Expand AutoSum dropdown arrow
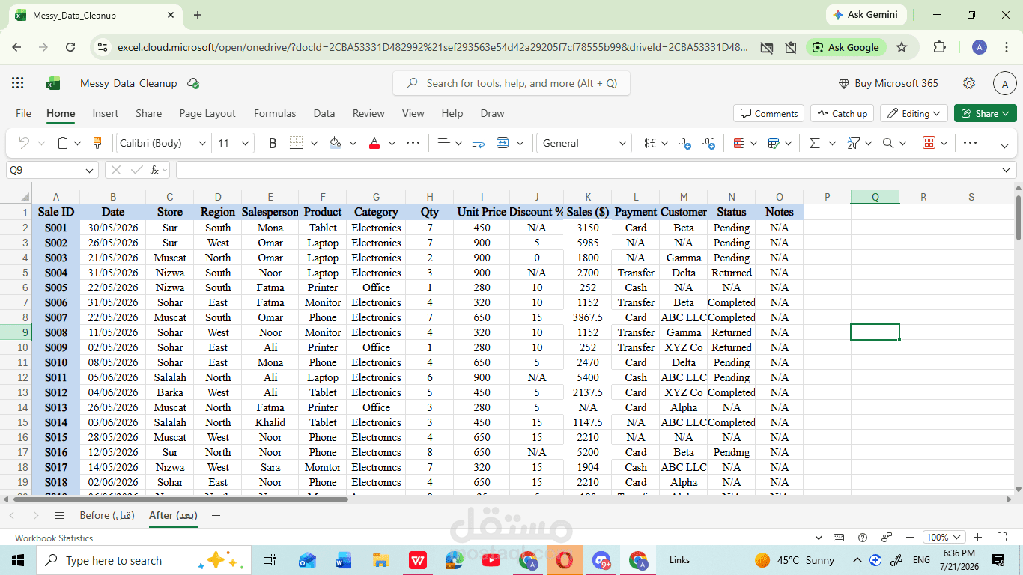 tap(832, 143)
